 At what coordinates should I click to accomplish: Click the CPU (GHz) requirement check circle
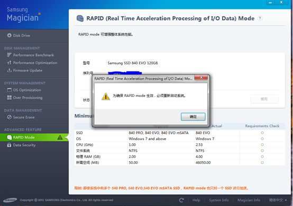pyautogui.click(x=262, y=145)
